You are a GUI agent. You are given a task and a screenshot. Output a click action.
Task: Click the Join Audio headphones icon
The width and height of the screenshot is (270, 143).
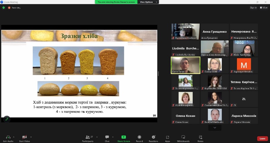8,137
